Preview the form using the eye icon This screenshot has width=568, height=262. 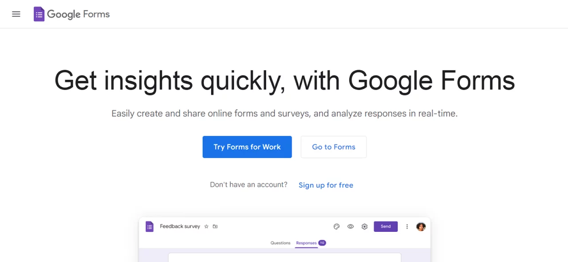(x=351, y=226)
